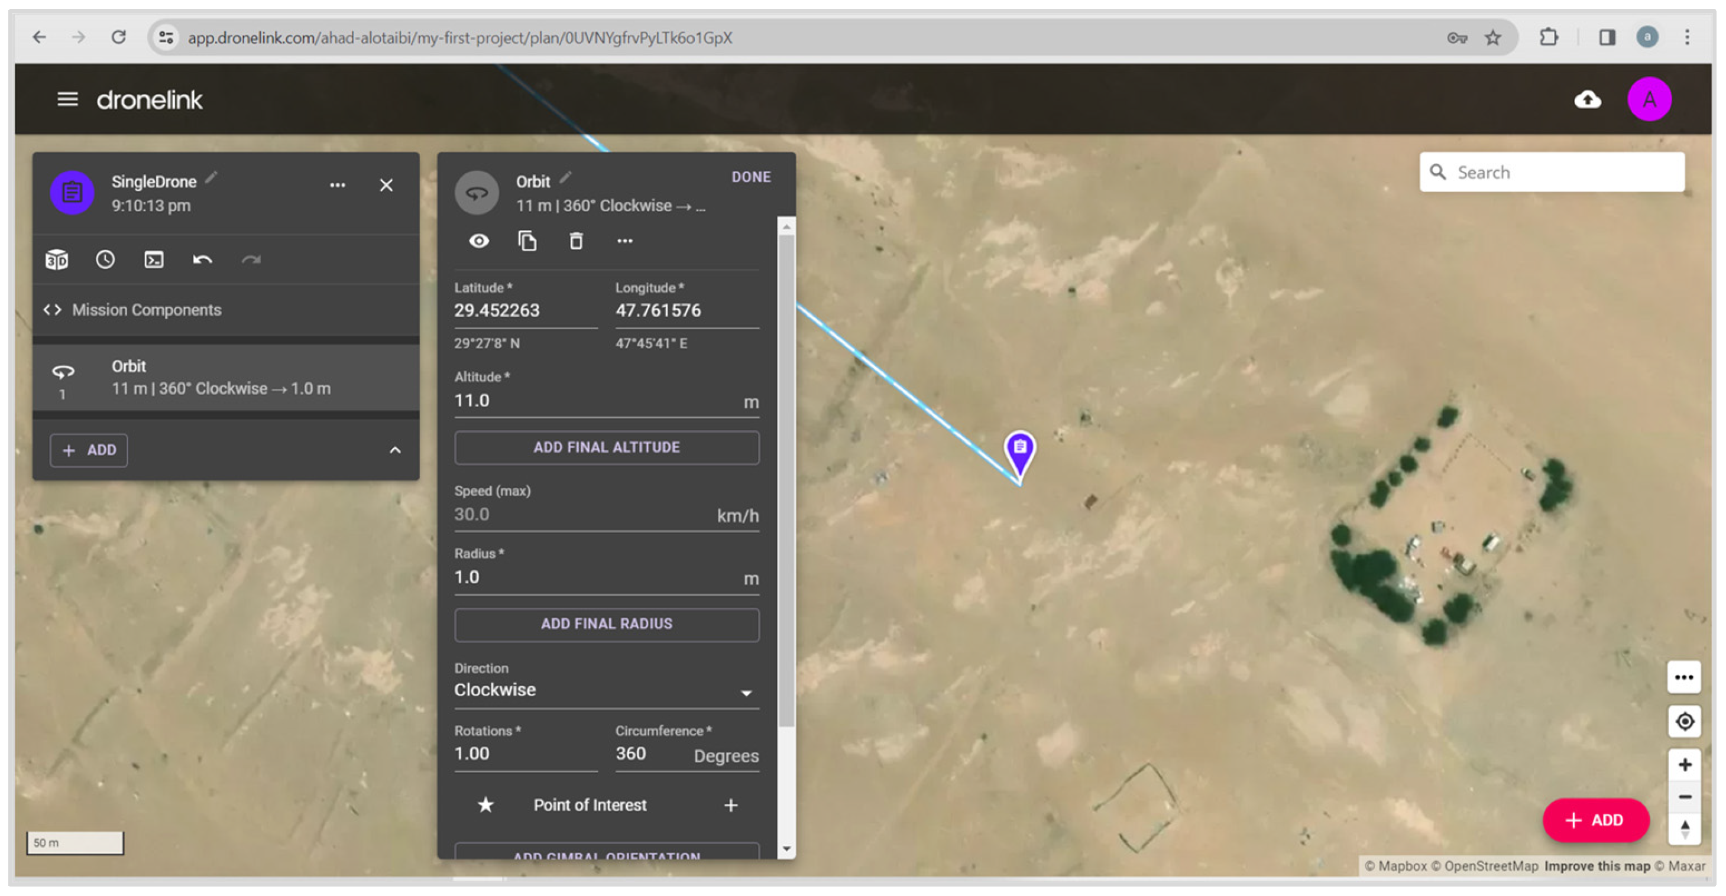Click the map zoom-in control

point(1686,764)
